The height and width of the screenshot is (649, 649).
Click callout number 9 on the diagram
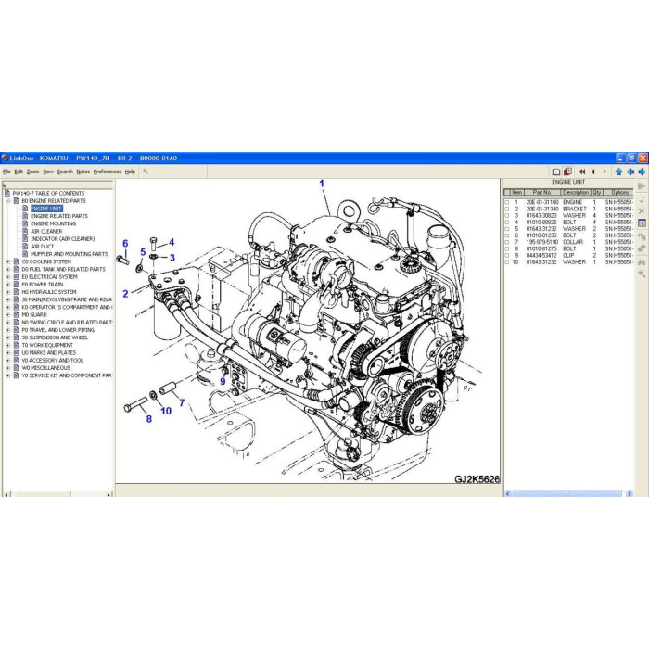223,382
